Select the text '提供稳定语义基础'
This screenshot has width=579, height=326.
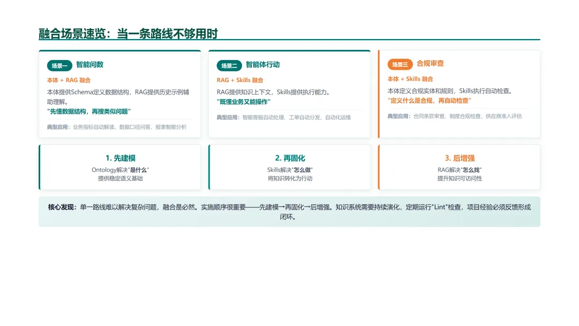tap(121, 179)
